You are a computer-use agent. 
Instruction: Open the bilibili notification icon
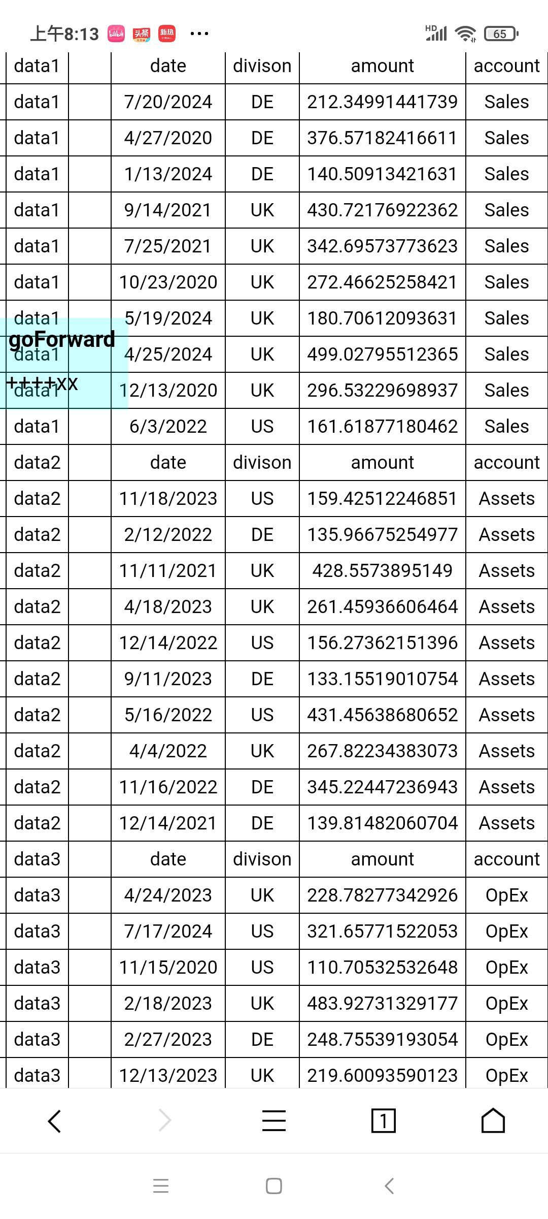pos(116,34)
